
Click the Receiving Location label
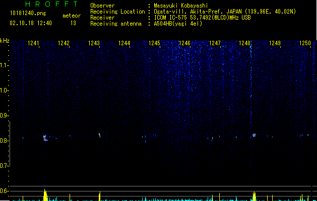(117, 12)
